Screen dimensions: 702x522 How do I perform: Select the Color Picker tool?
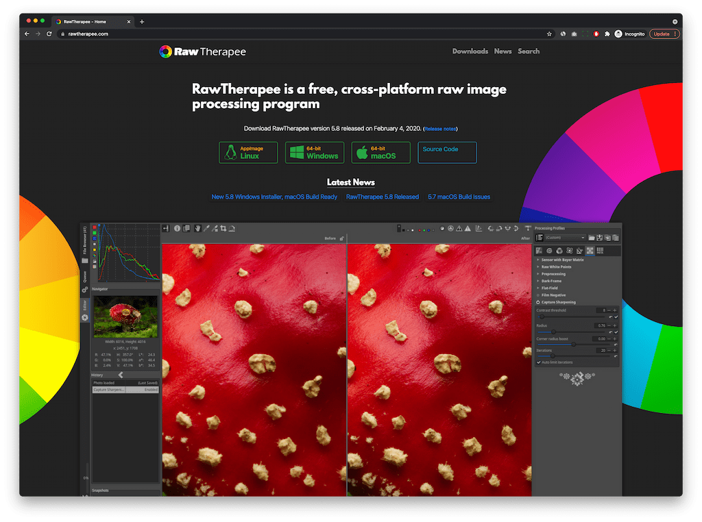[215, 228]
